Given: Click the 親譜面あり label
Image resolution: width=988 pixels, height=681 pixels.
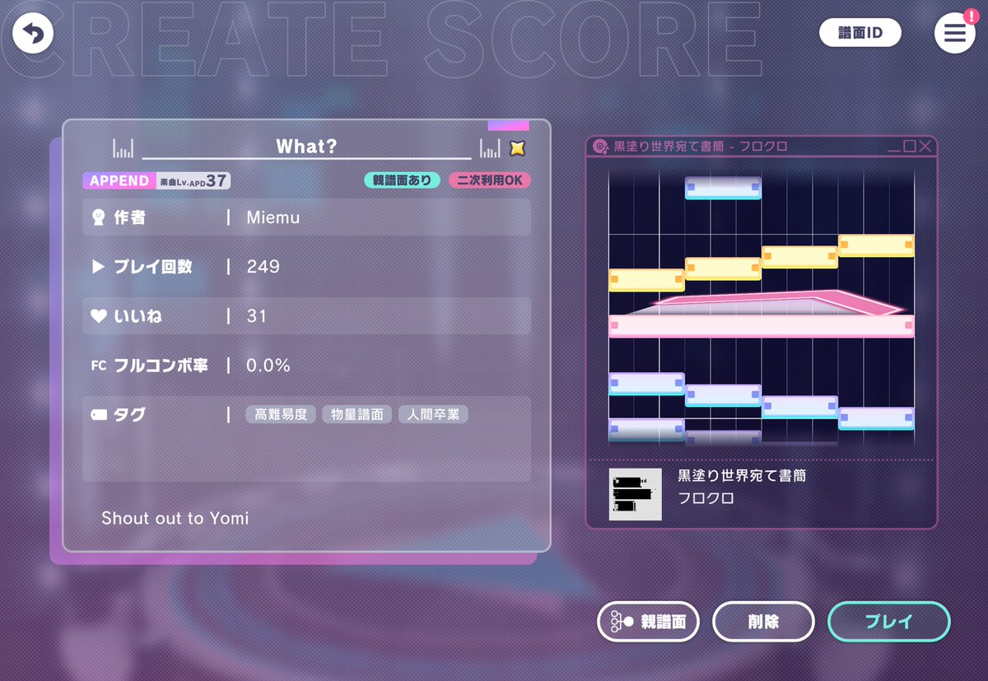Looking at the screenshot, I should 402,180.
